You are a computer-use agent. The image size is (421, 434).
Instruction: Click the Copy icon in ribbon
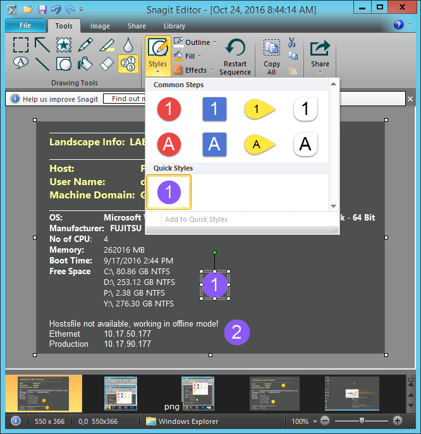(293, 56)
